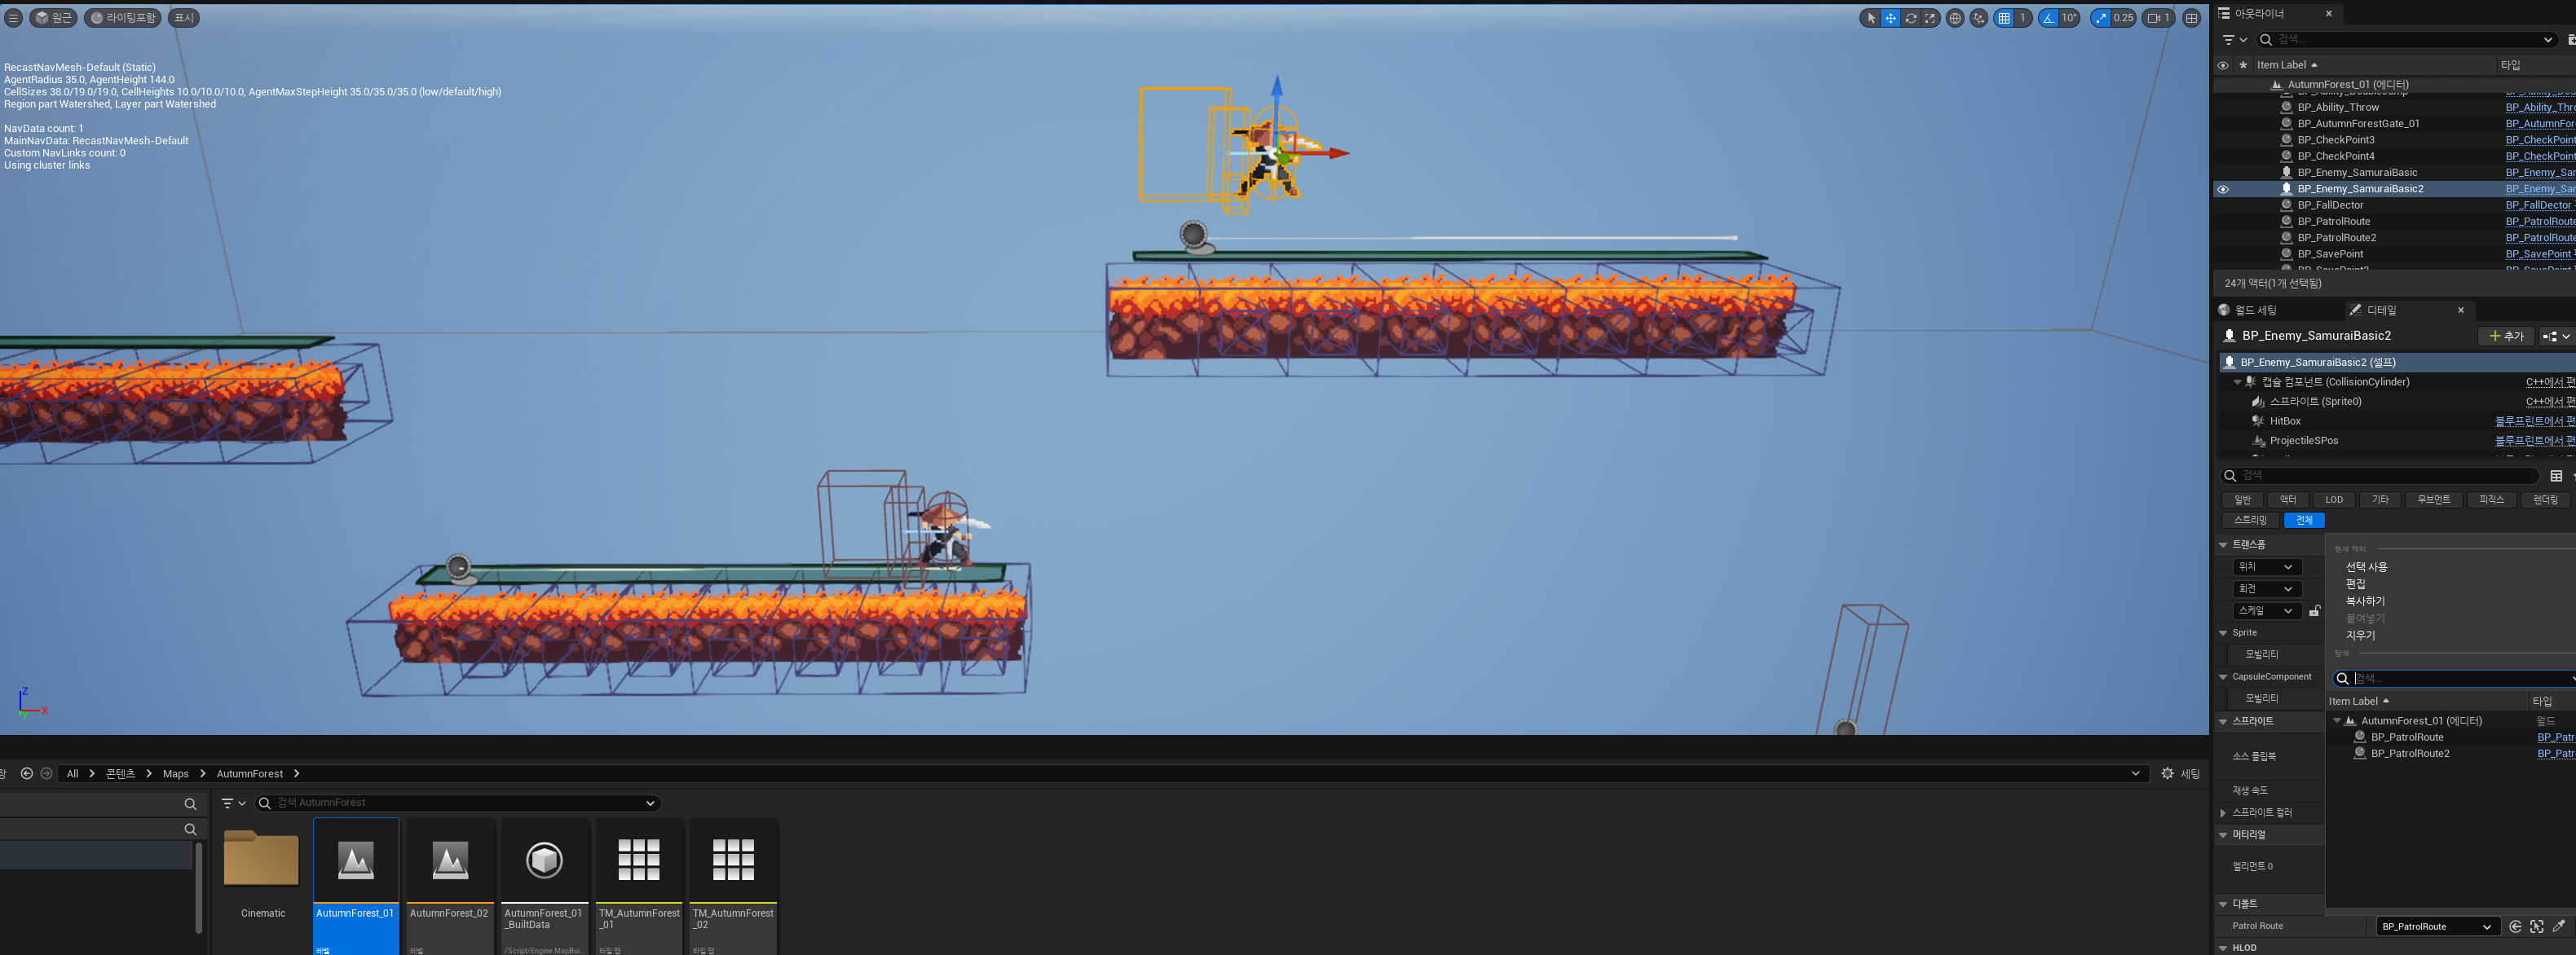Click the Outliner visibility eye column header
The image size is (2576, 955).
2223,65
